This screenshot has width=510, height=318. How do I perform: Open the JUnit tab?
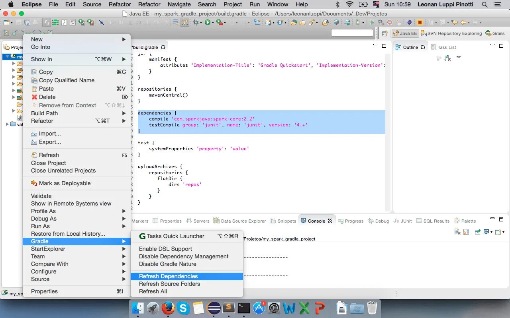(402, 221)
